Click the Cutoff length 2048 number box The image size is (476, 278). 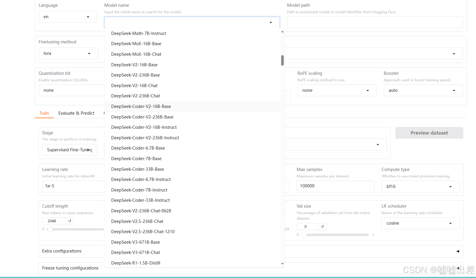point(54,221)
